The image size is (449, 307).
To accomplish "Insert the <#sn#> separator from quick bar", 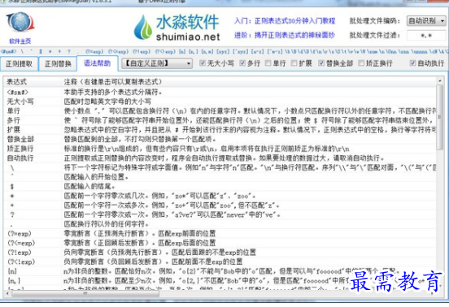I will click(9, 51).
